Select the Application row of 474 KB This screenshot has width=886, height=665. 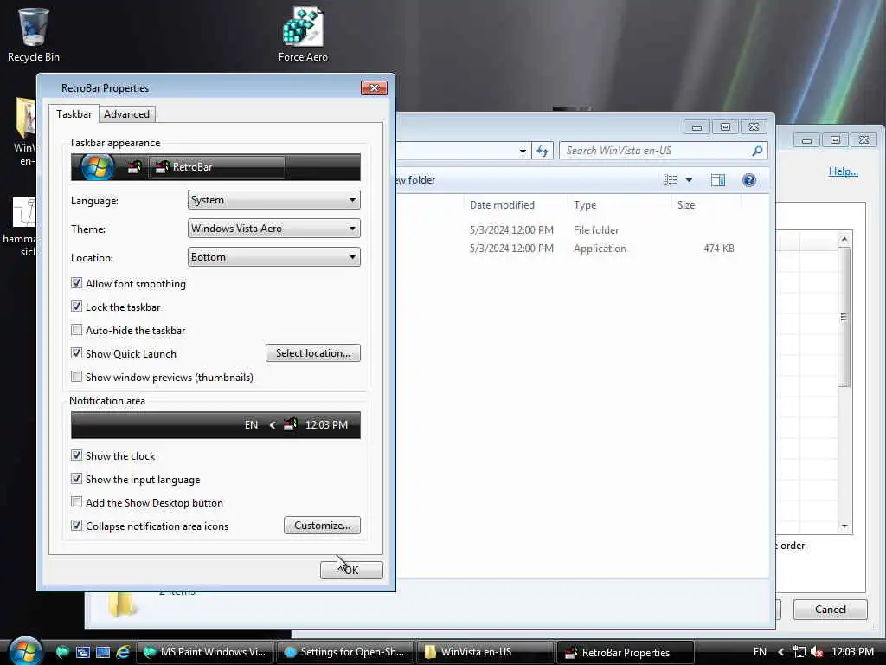coord(582,249)
